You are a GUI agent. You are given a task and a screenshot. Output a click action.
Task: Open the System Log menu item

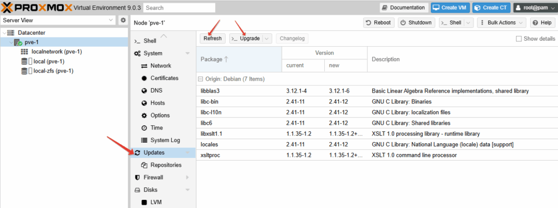(x=163, y=140)
